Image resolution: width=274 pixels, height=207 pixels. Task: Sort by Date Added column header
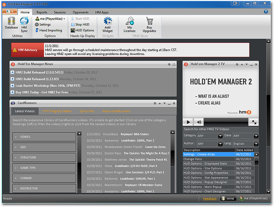tap(245, 150)
